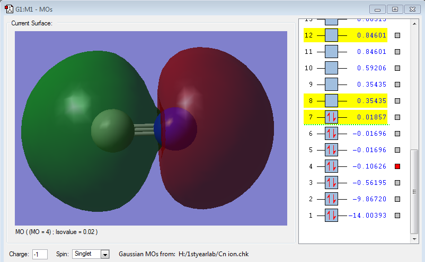Click the occupied orbital 7 electron box
This screenshot has width=425, height=262.
pyautogui.click(x=331, y=117)
